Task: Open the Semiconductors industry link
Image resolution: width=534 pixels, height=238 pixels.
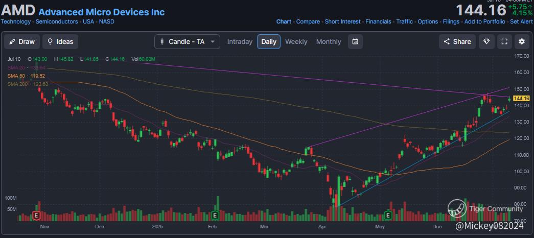Action: [x=57, y=21]
